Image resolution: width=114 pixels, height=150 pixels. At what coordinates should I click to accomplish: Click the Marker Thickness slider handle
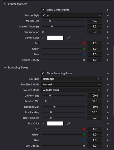52,26
